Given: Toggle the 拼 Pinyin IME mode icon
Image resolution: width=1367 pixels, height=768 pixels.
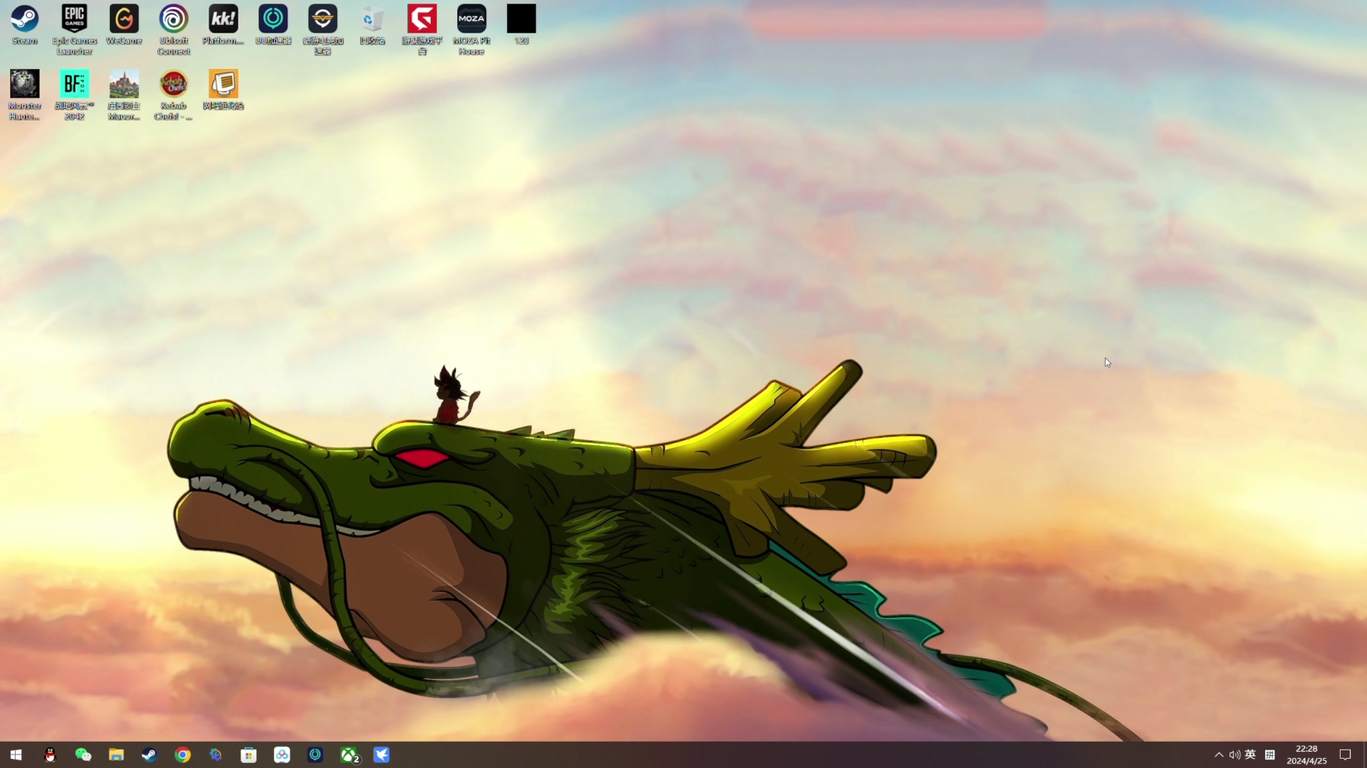Looking at the screenshot, I should coord(1270,755).
